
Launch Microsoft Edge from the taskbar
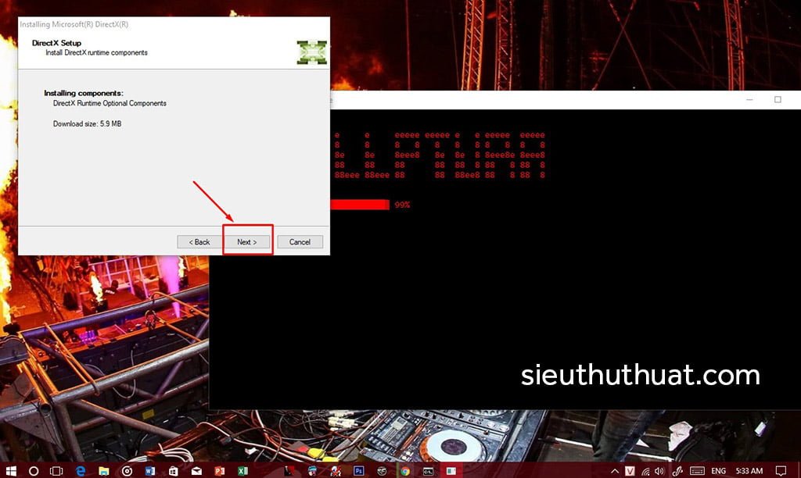[81, 471]
